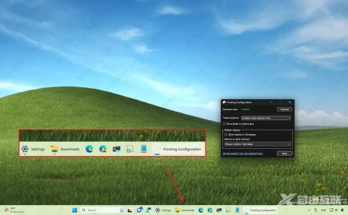The image size is (348, 215).
Task: Open Teams chat icon with notification badge
Action: [139, 210]
